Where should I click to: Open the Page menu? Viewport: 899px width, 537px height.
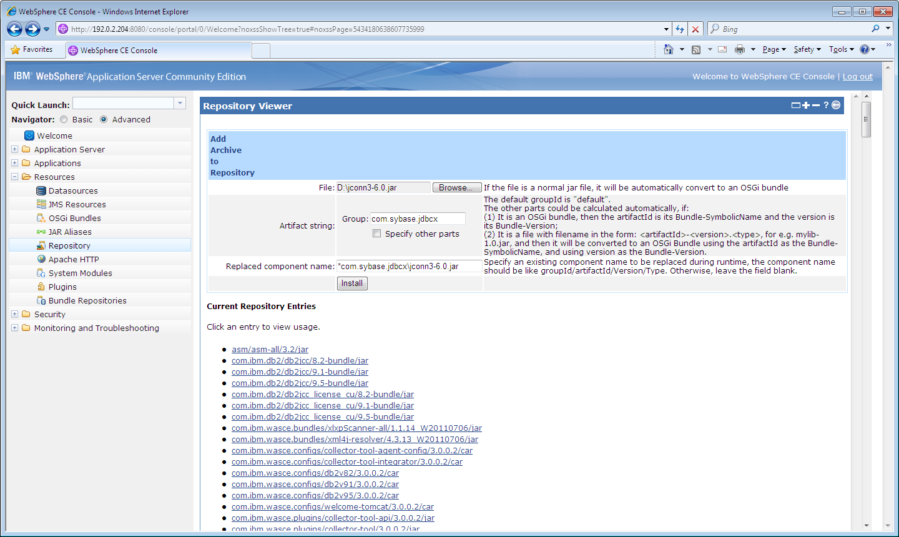(774, 49)
